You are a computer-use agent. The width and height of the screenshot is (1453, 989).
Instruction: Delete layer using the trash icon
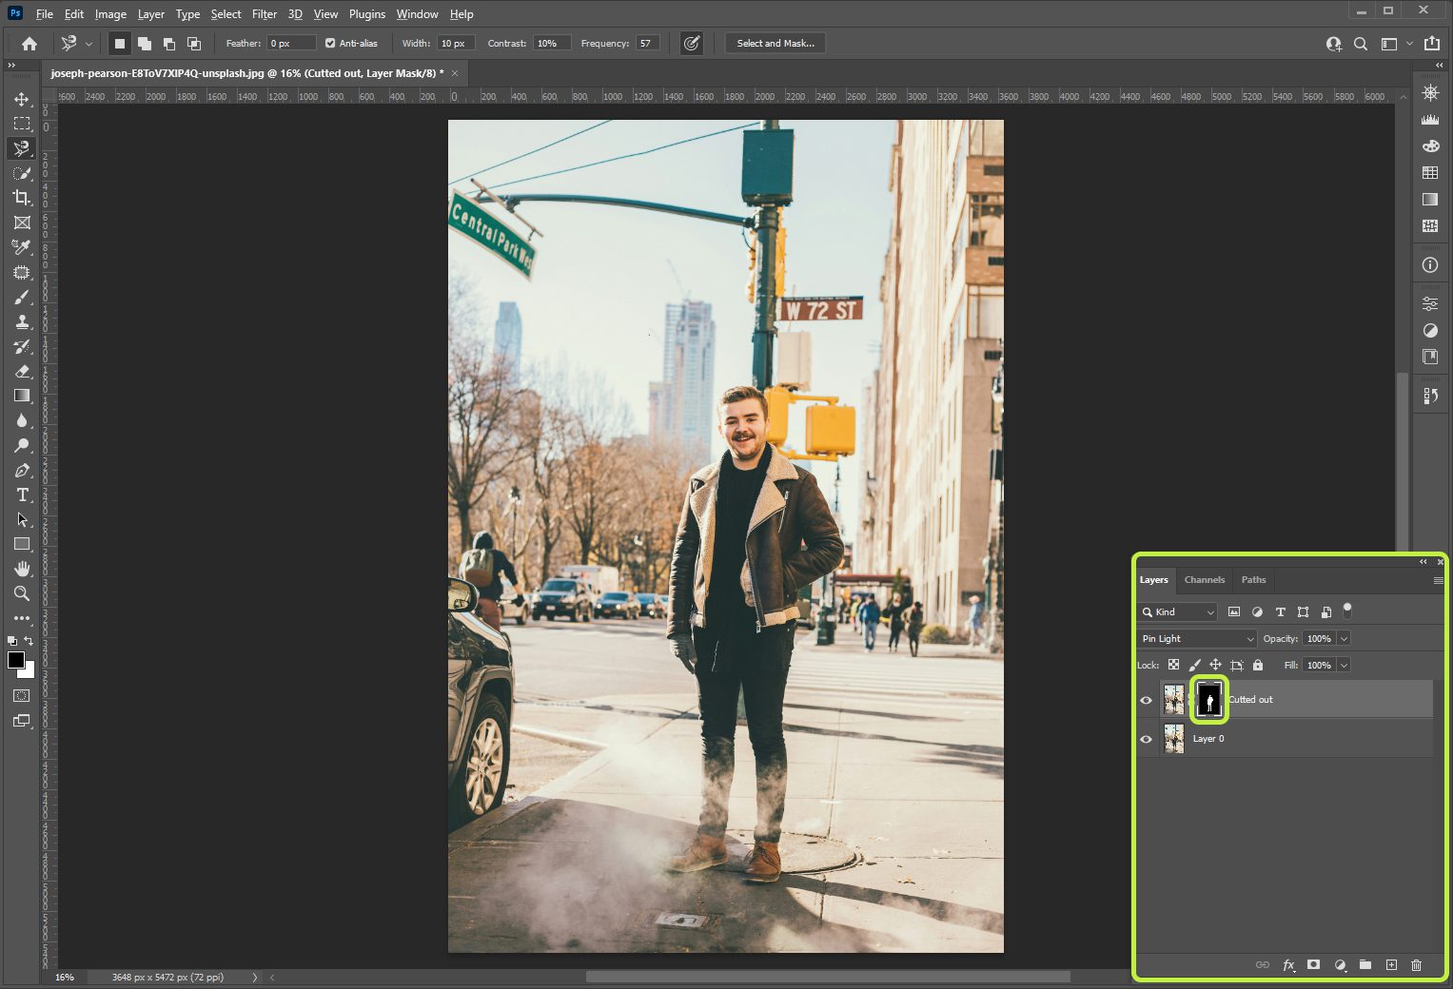(1416, 964)
